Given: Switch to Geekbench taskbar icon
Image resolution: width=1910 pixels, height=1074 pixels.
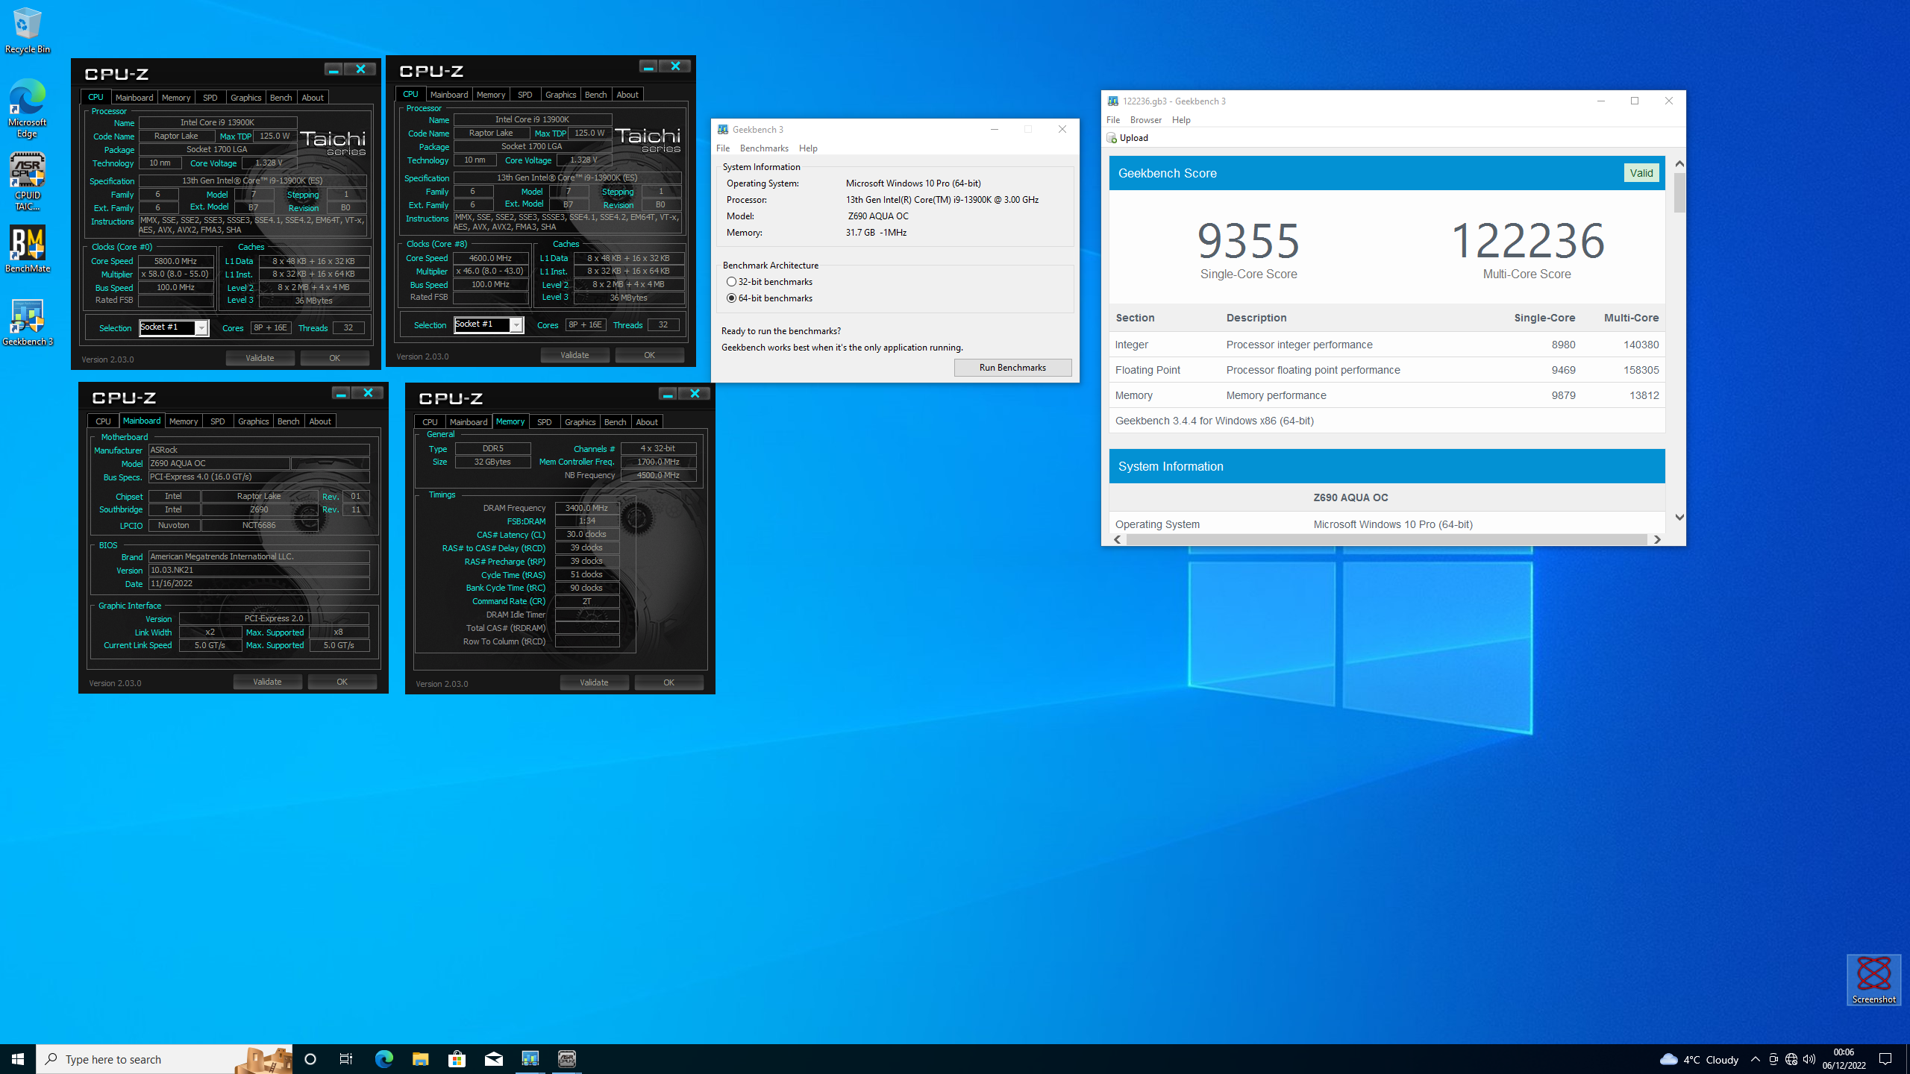Looking at the screenshot, I should [x=530, y=1059].
